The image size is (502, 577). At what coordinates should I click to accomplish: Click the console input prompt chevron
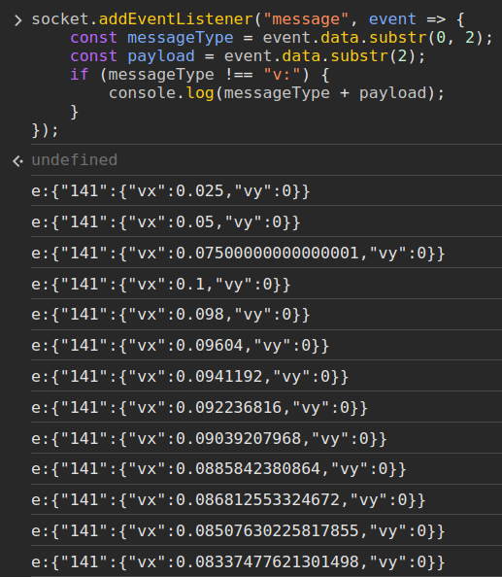point(18,20)
